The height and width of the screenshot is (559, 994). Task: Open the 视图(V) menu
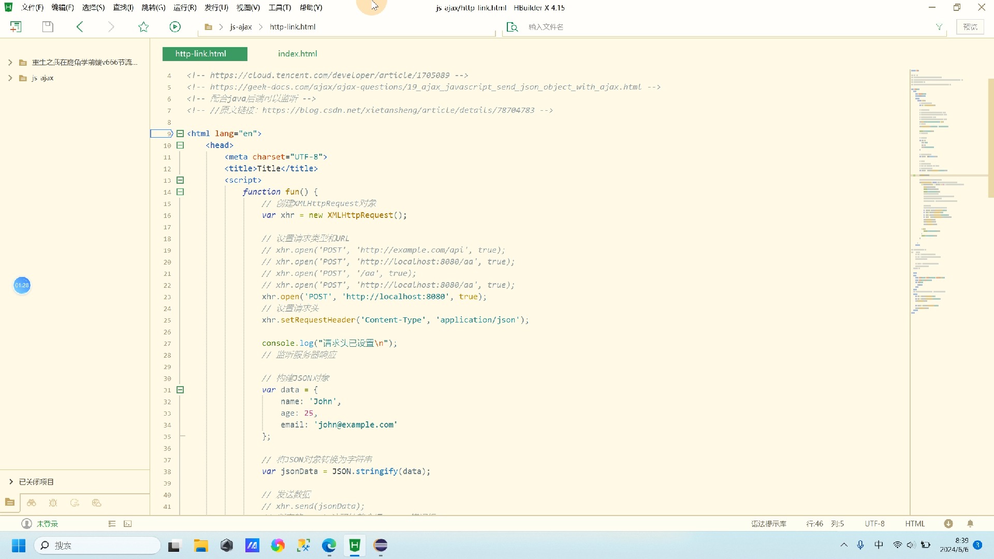pos(248,8)
